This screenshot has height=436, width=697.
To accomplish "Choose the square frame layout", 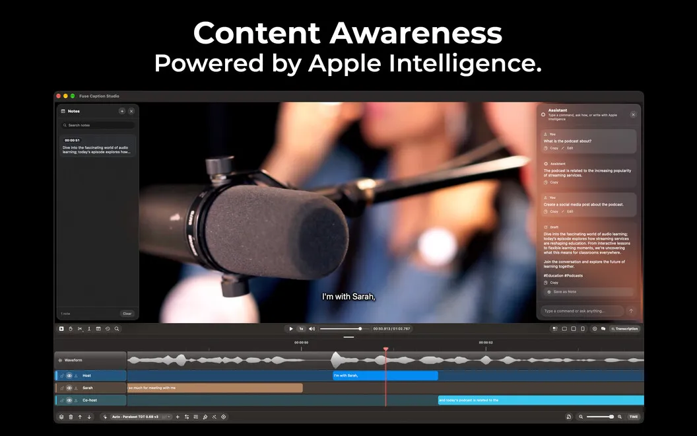I will click(x=574, y=329).
